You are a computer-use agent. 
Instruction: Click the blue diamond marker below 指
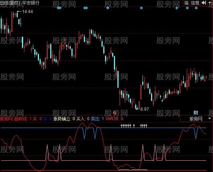click(x=187, y=8)
